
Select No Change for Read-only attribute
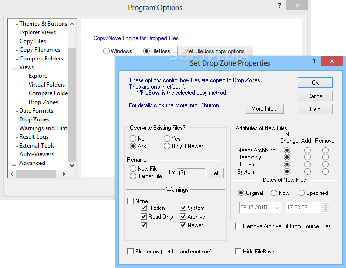tap(287, 157)
